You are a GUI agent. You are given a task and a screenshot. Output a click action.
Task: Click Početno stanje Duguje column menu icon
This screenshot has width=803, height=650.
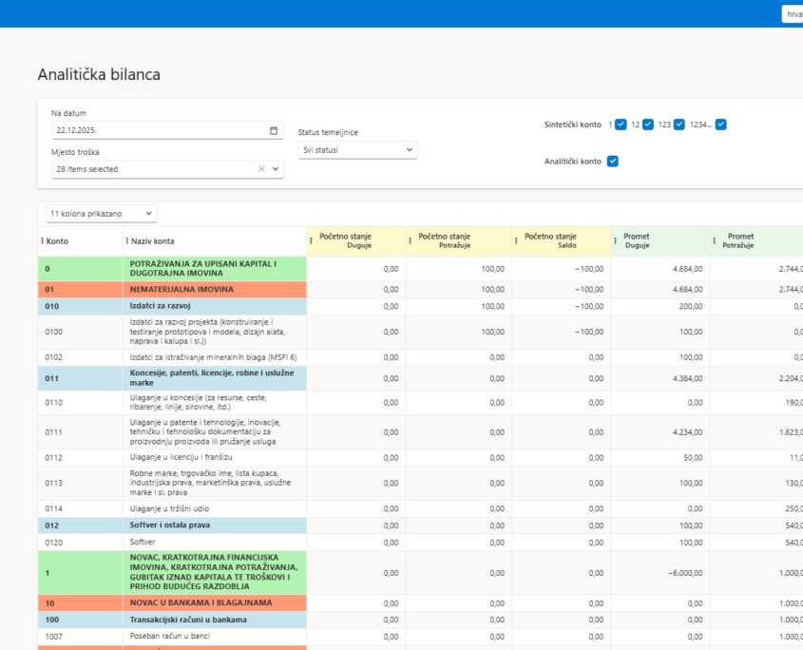point(312,241)
